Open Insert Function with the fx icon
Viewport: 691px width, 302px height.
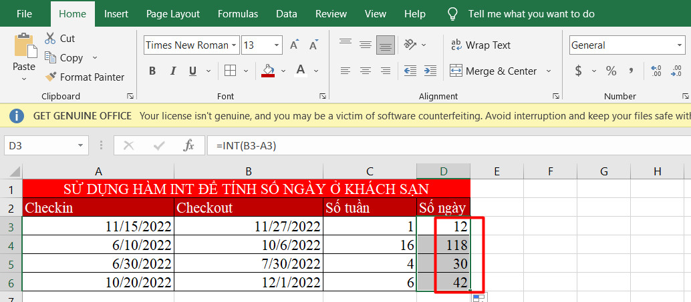coord(188,145)
